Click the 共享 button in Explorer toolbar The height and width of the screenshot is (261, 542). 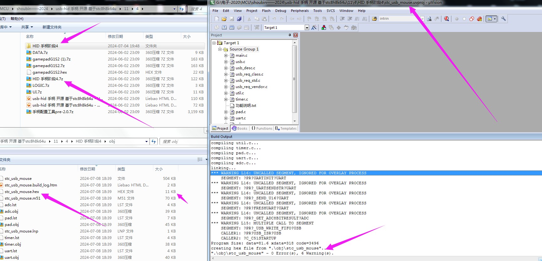pos(27,27)
